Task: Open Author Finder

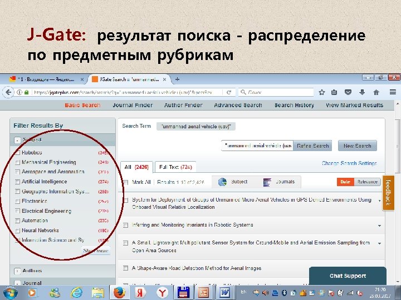Action: [x=183, y=105]
